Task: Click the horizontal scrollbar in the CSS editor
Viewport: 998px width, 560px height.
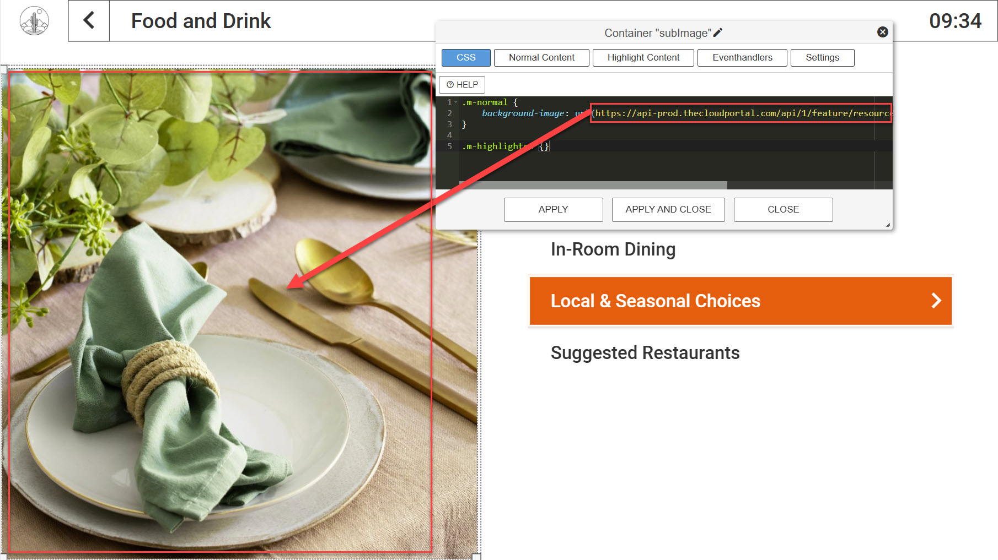Action: (x=593, y=185)
